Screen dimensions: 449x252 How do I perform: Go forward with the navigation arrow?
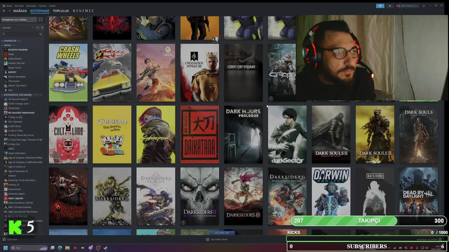tap(9, 11)
